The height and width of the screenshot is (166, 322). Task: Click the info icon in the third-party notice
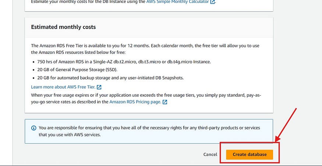click(33, 128)
